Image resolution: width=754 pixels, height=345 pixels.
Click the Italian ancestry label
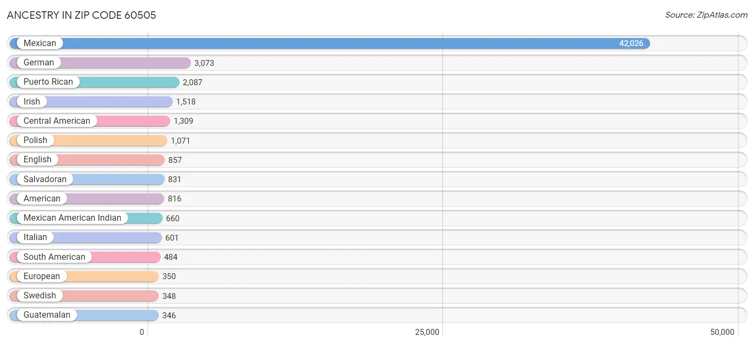tap(35, 237)
